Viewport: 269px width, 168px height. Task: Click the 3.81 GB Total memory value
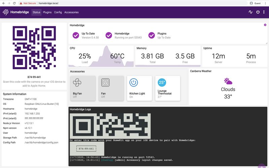[152, 56]
